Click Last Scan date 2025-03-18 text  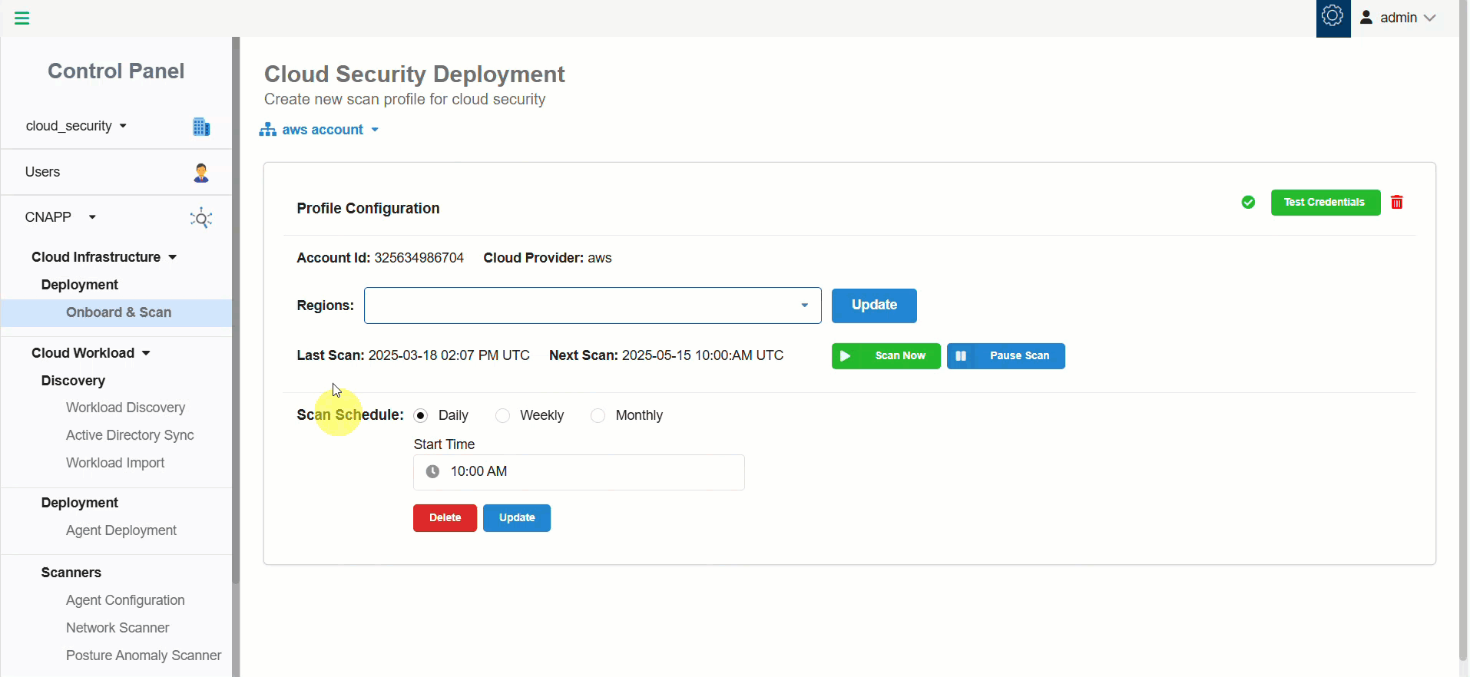[449, 355]
